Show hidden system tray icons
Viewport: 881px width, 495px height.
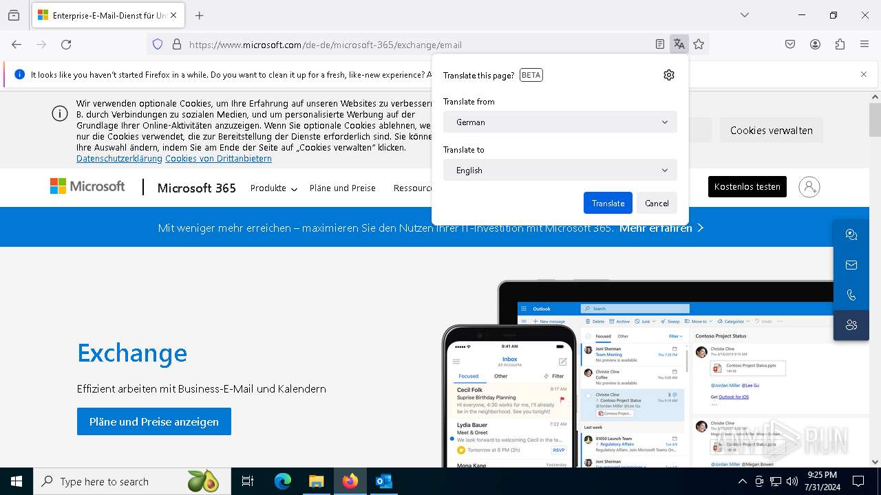click(x=742, y=481)
